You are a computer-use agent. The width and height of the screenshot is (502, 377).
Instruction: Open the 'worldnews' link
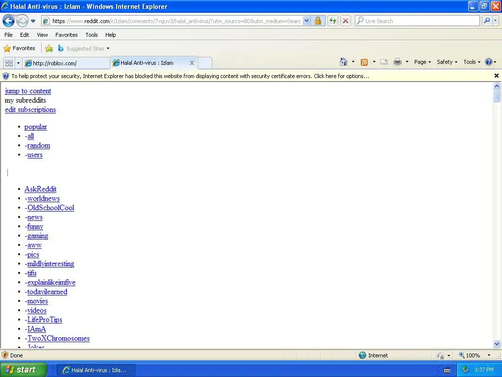44,198
